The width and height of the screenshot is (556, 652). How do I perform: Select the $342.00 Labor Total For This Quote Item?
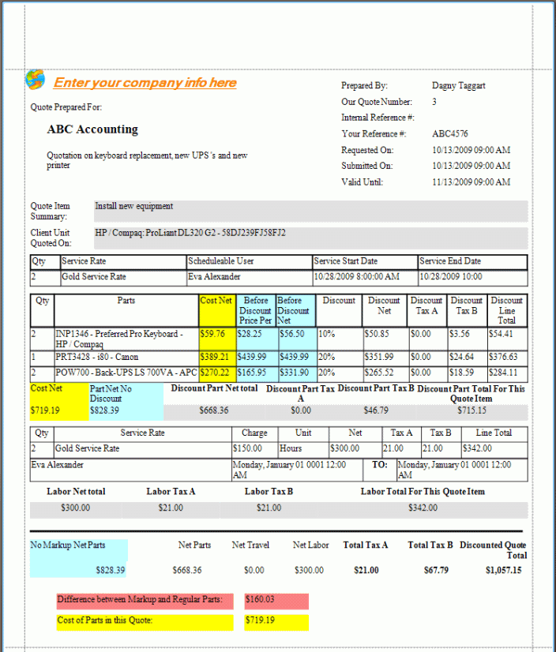click(422, 508)
